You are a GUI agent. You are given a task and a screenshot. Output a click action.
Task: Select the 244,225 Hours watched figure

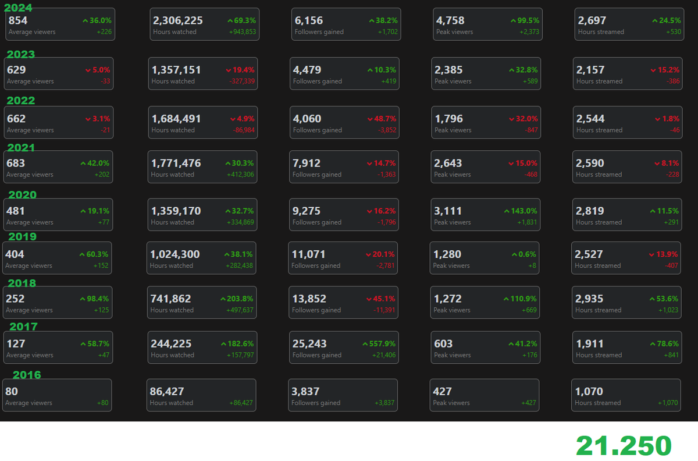click(171, 344)
